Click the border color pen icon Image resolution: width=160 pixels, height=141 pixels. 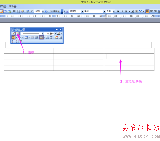[x=59, y=34]
